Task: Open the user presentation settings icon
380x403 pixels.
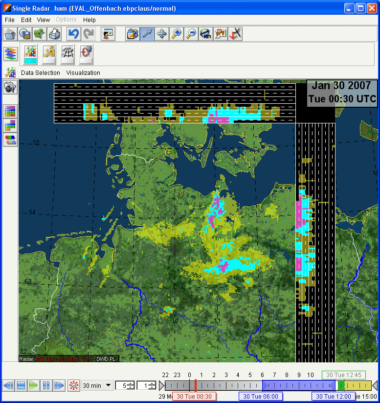Action: point(108,34)
